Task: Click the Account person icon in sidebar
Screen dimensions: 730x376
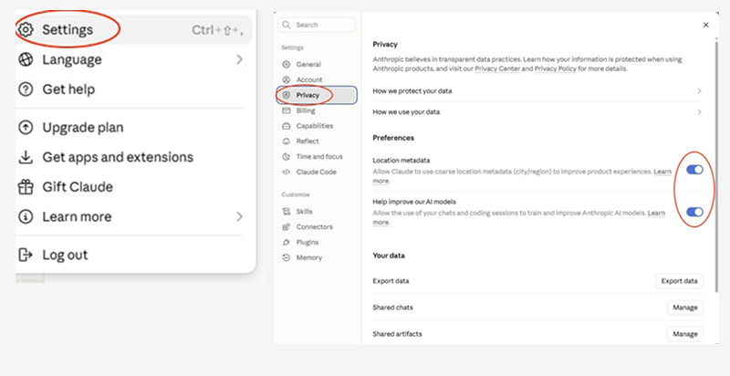Action: pyautogui.click(x=287, y=80)
